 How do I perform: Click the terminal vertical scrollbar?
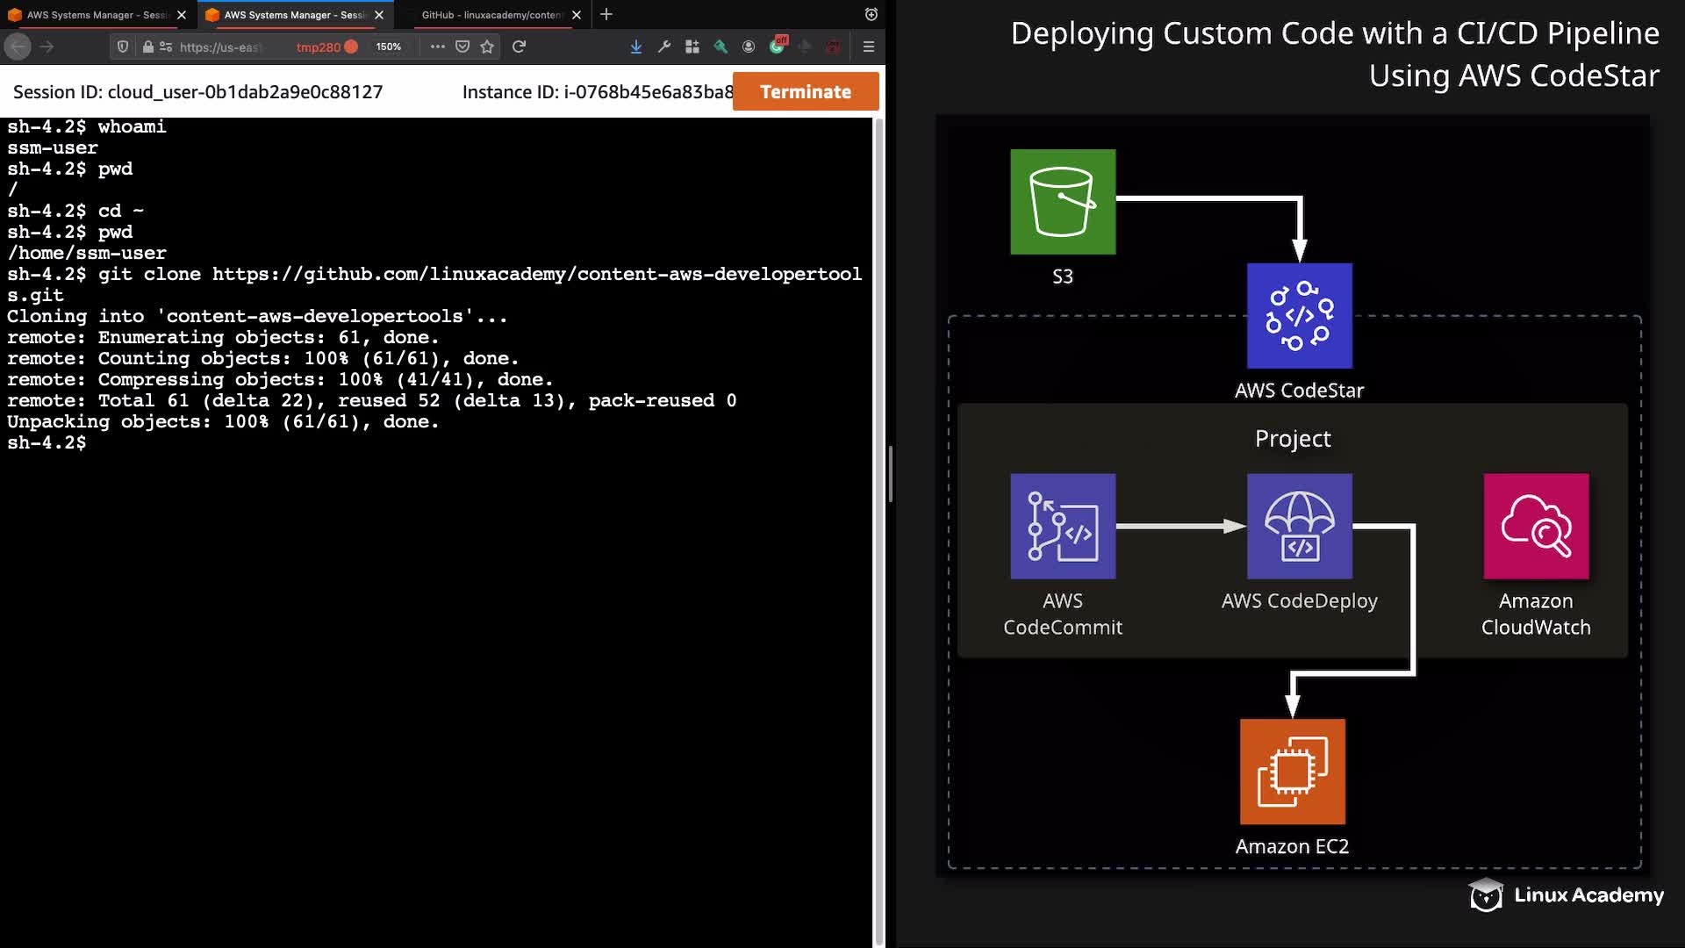click(878, 527)
